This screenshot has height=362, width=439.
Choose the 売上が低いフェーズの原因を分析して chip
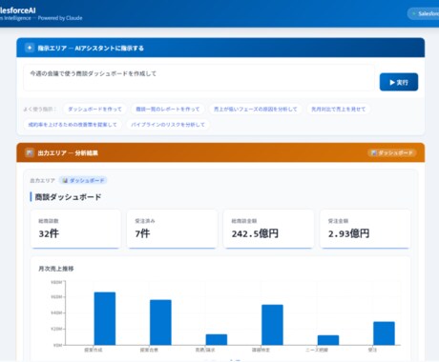point(256,109)
